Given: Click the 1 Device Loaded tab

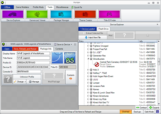Looking at the screenshot, I should point(88,29).
